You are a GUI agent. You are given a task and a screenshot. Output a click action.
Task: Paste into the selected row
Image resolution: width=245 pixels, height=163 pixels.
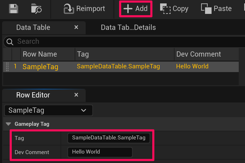[216, 9]
